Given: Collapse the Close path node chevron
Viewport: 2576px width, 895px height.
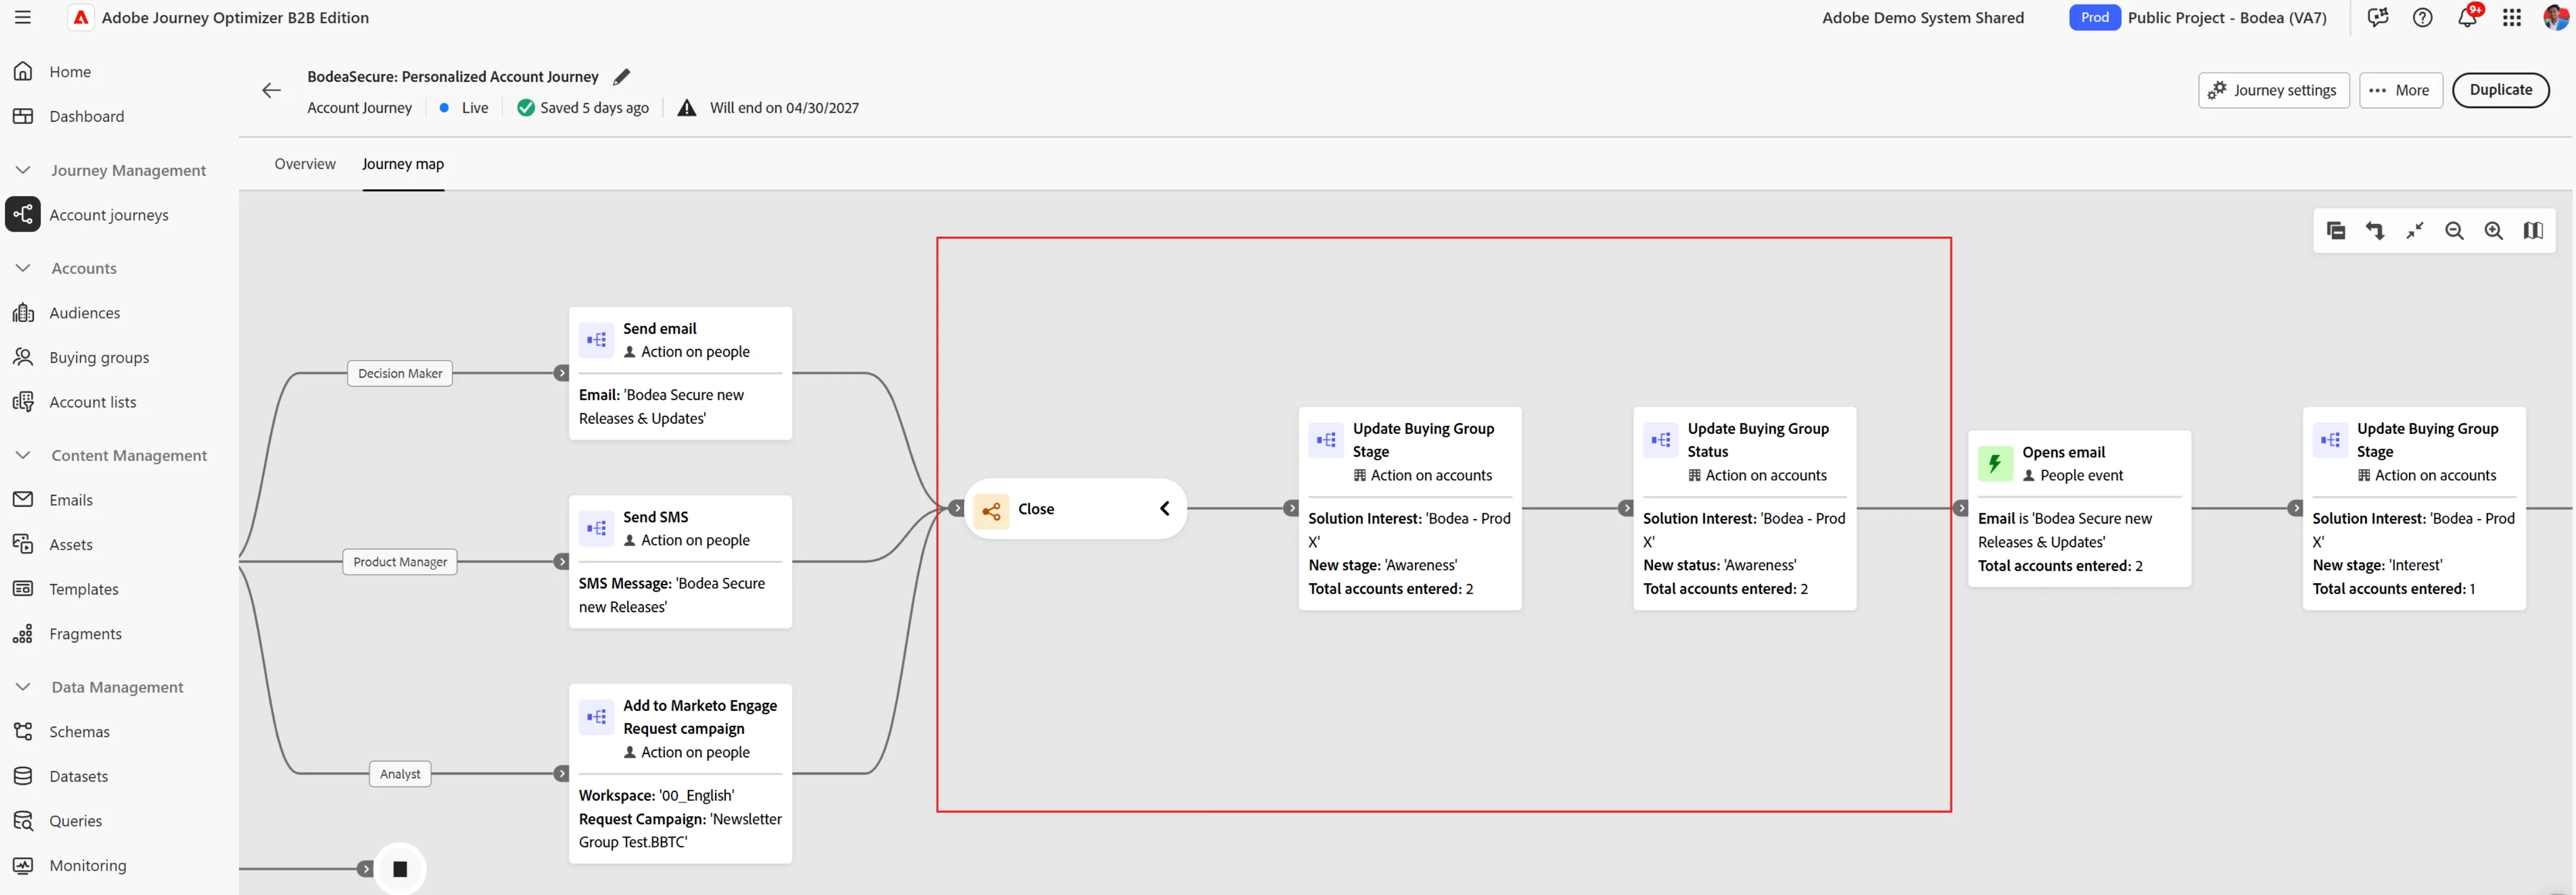Looking at the screenshot, I should (x=1165, y=508).
